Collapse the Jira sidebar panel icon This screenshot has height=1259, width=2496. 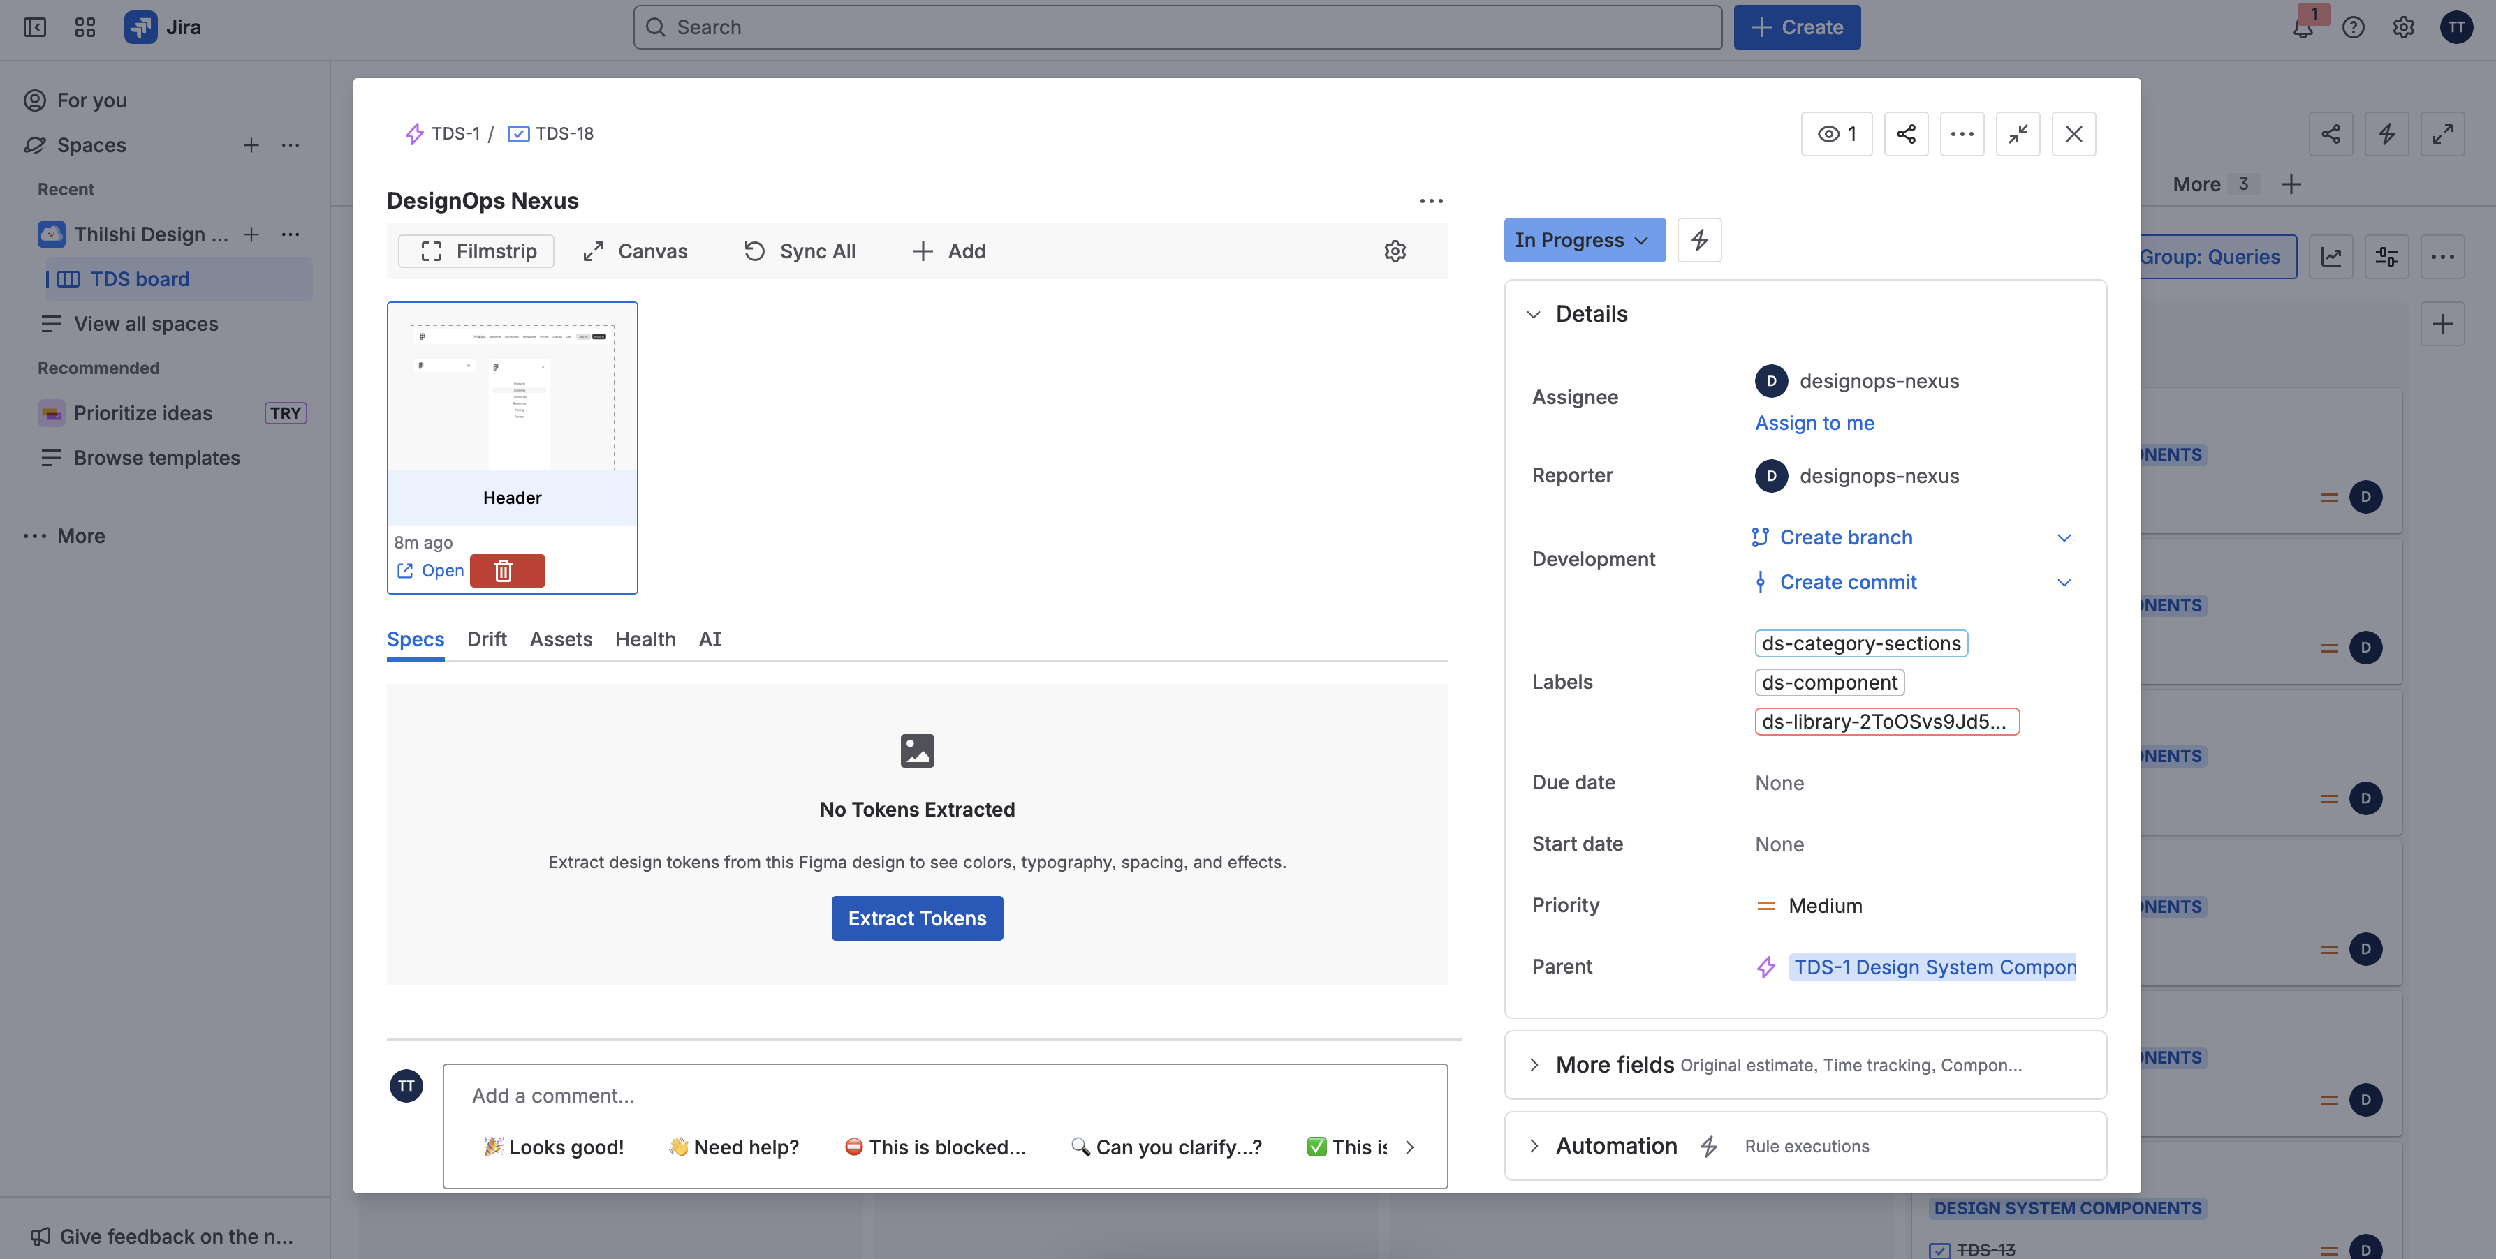pyautogui.click(x=35, y=27)
